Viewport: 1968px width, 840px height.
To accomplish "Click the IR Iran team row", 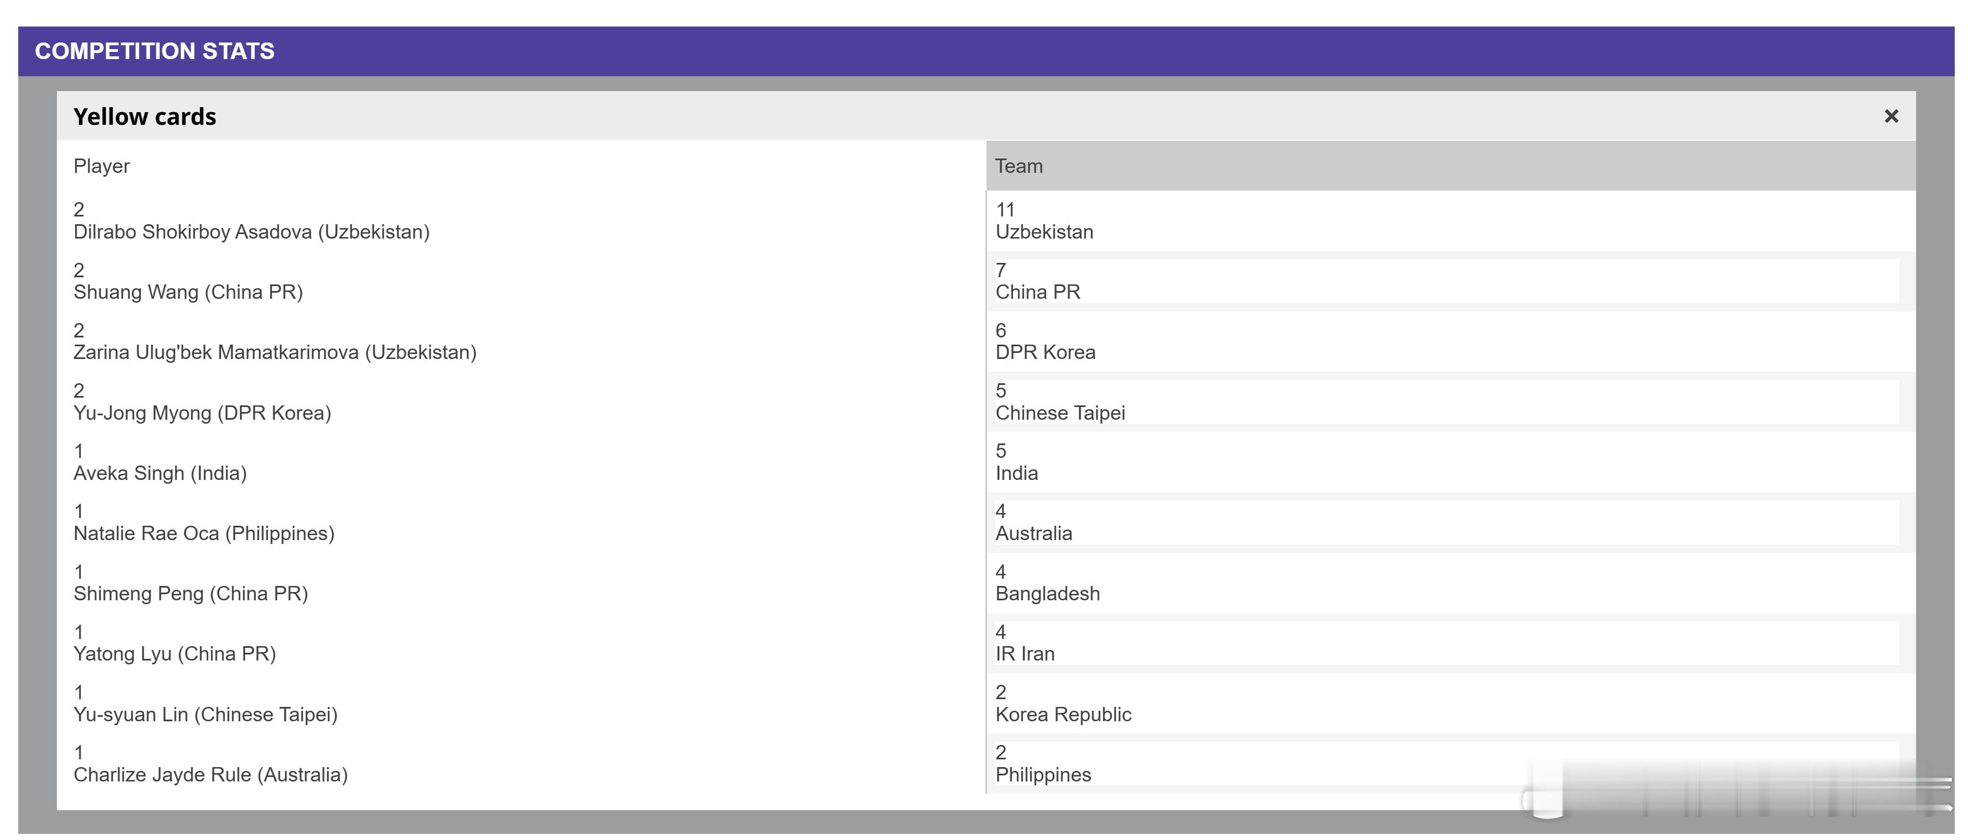I will [1025, 654].
